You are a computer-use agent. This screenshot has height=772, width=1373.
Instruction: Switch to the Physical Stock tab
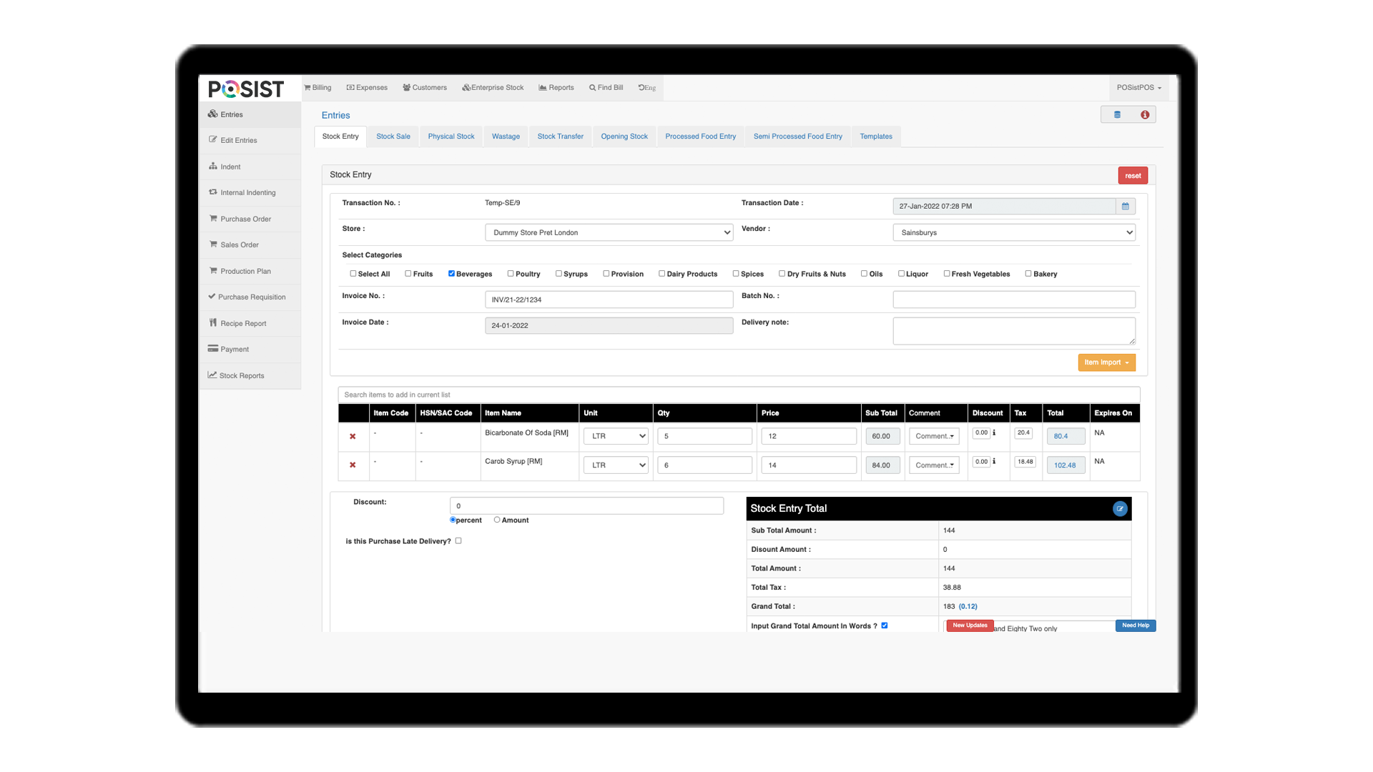[451, 137]
